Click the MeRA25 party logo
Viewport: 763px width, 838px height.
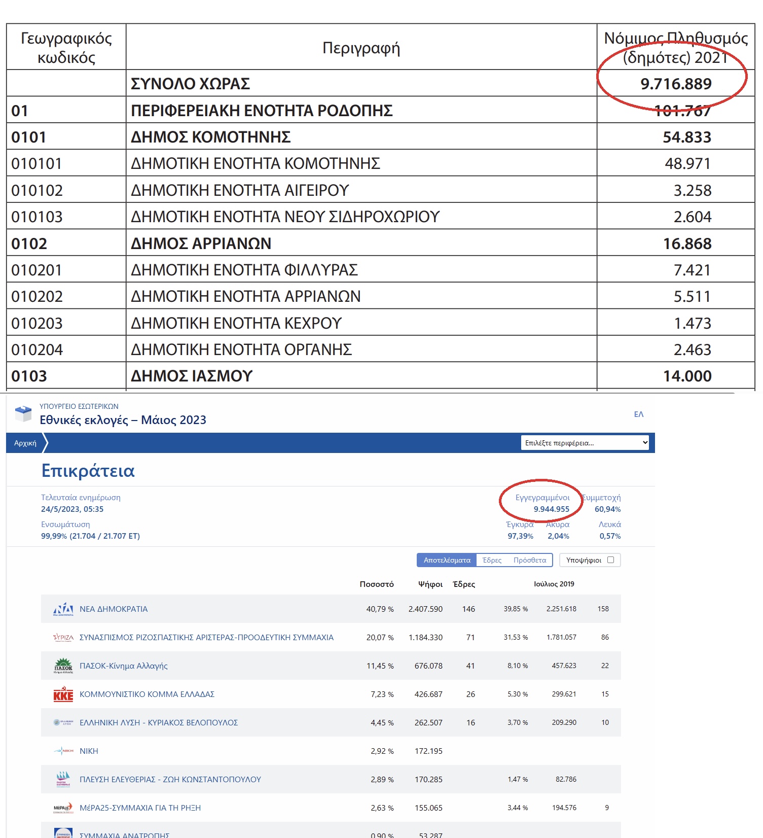click(x=63, y=808)
